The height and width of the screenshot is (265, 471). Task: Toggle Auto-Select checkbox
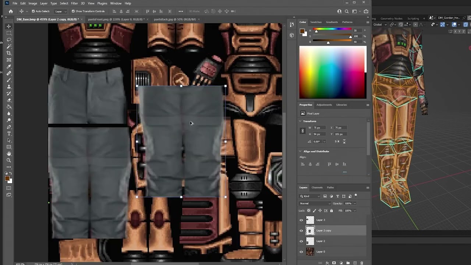[33, 11]
